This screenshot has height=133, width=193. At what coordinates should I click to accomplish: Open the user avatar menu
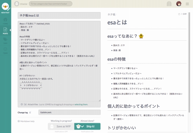pyautogui.click(x=179, y=4)
